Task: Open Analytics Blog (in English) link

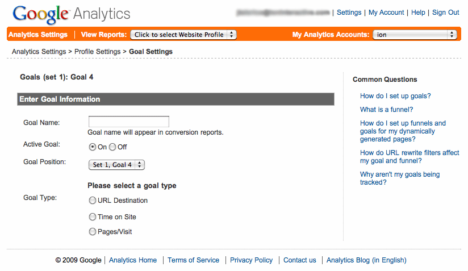Action: (366, 260)
